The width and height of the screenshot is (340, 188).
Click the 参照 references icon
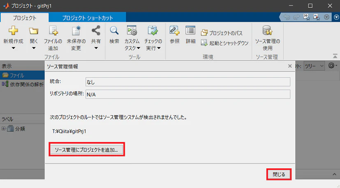(175, 30)
